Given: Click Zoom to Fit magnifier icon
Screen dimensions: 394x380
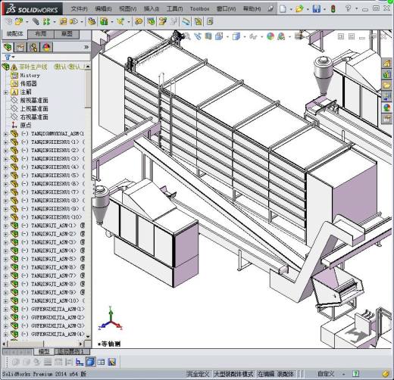Looking at the screenshot, I should (187, 36).
